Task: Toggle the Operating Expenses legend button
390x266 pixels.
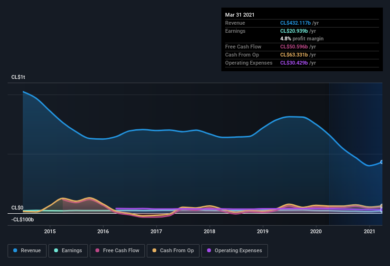Action: 235,251
